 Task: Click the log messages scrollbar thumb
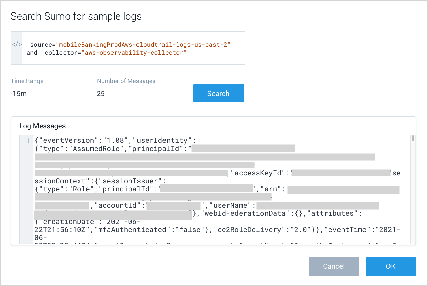coord(413,138)
